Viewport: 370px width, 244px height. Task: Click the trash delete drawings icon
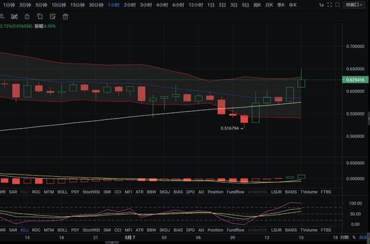coord(65,17)
